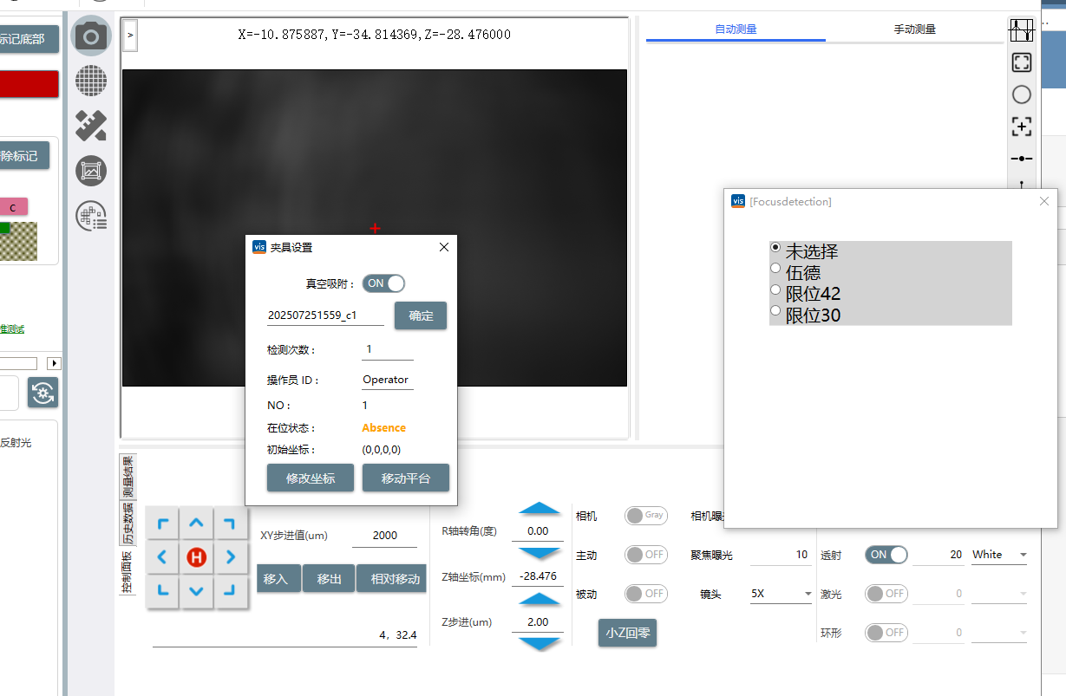Open the 镜头 5X lens dropdown
Image resolution: width=1066 pixels, height=696 pixels.
[780, 595]
